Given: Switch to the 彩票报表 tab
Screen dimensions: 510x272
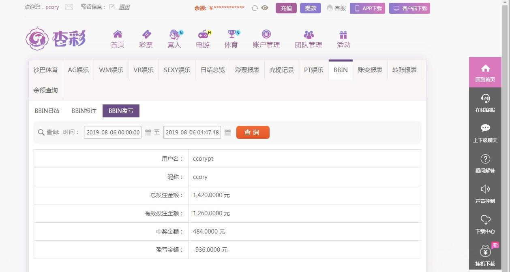Looking at the screenshot, I should 247,70.
